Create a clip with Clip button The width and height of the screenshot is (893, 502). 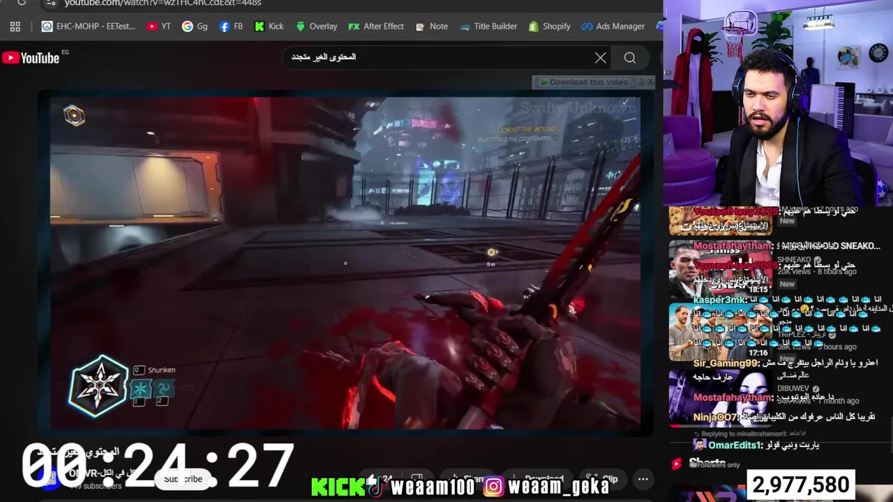(x=602, y=479)
